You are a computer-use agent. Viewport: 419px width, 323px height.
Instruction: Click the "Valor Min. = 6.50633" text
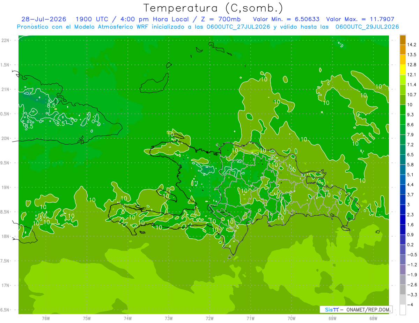pos(286,19)
